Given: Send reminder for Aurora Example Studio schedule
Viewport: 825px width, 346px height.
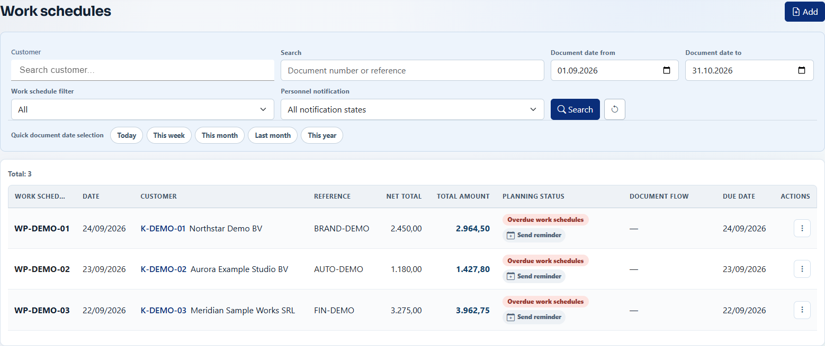Looking at the screenshot, I should click(x=534, y=276).
